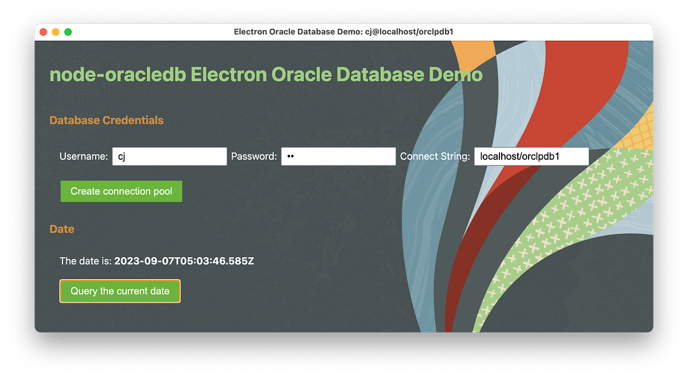This screenshot has height=378, width=688.
Task: Click the node-oracledb demo title text
Action: pos(265,74)
